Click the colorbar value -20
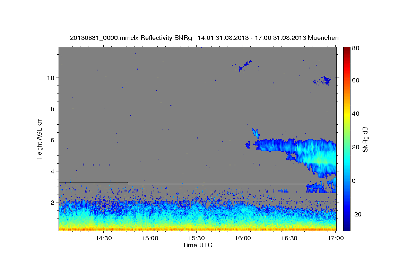This screenshot has width=416, height=277. [x=357, y=214]
